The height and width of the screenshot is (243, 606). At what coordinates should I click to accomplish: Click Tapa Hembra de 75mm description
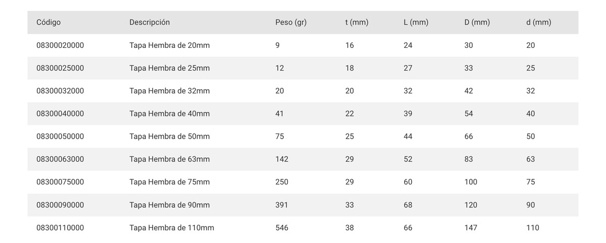(169, 182)
